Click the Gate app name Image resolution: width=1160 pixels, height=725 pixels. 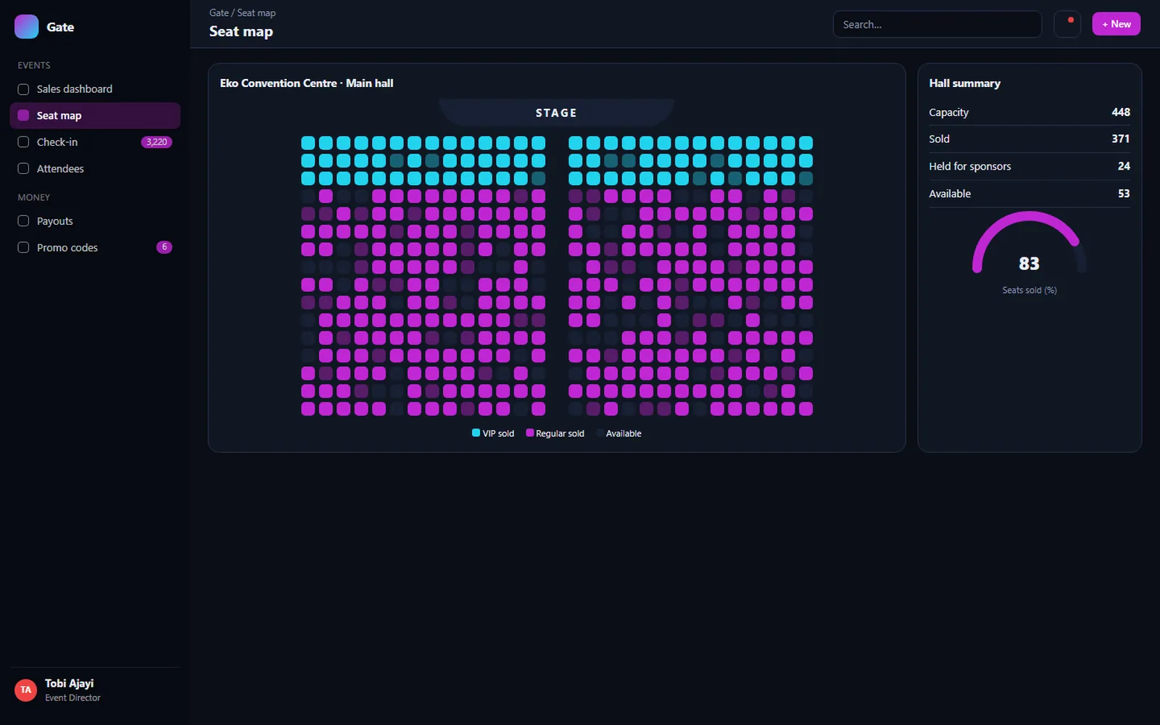[x=60, y=27]
